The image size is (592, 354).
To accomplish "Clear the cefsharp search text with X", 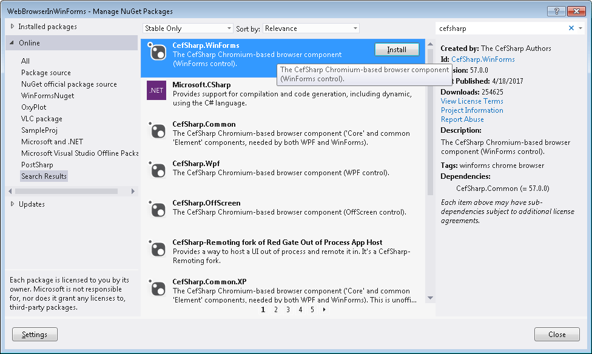I will 571,28.
